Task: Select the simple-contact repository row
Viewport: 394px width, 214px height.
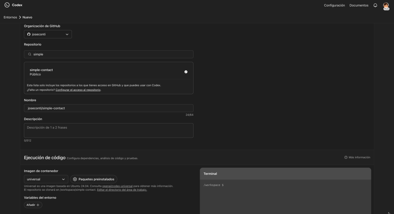Action: pos(109,72)
